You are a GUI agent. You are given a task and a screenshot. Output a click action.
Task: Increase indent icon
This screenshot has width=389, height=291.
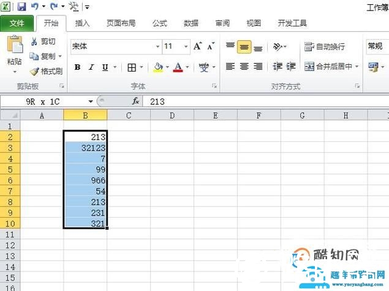coord(291,67)
